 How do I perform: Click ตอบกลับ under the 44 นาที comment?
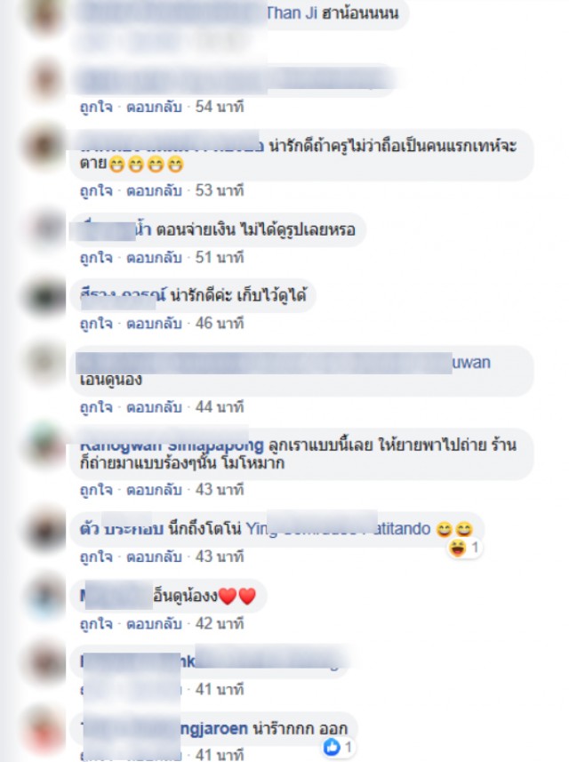[x=154, y=406]
